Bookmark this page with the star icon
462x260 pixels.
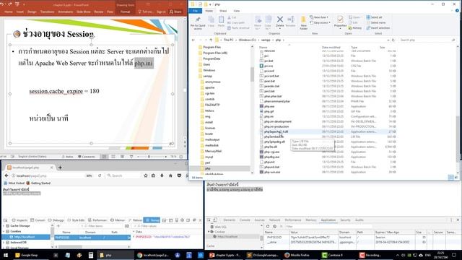(146, 175)
